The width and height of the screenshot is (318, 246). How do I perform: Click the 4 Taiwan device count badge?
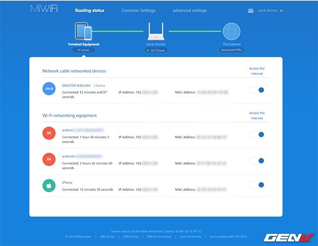pyautogui.click(x=83, y=50)
